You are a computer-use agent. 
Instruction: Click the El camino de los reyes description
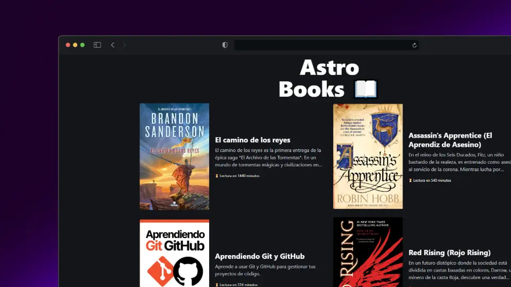pos(268,157)
